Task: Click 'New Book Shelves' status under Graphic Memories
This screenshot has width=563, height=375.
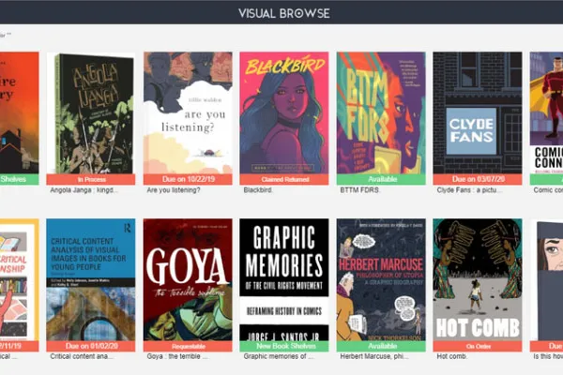Action: pos(284,346)
